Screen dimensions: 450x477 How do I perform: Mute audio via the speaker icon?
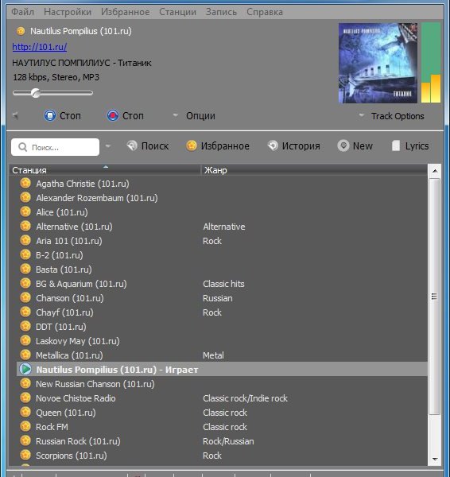pyautogui.click(x=16, y=115)
